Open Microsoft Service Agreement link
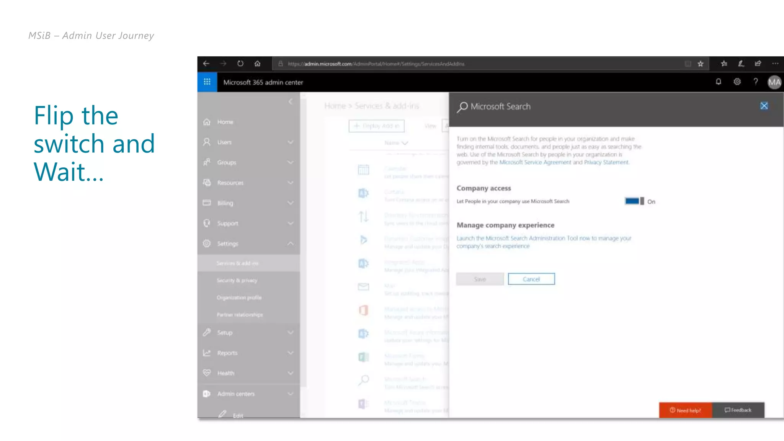784x441 pixels. [535, 162]
